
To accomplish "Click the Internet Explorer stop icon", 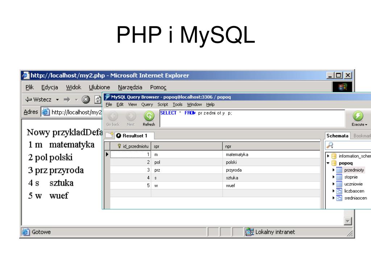I will 86,100.
